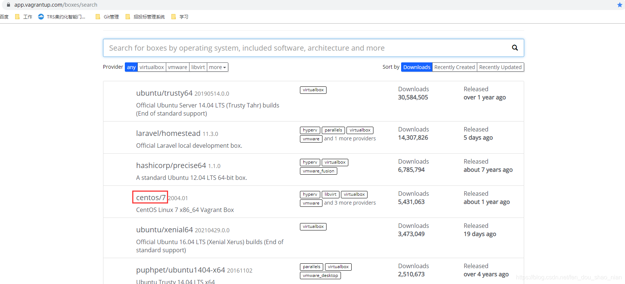This screenshot has height=284, width=625.
Task: Select the virtualbox provider filter
Action: [x=151, y=67]
